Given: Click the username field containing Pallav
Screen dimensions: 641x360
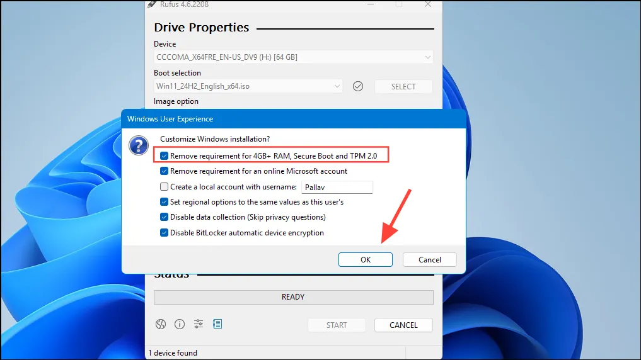Looking at the screenshot, I should (337, 188).
